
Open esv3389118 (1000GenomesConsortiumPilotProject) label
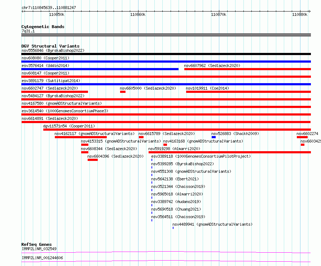click(201, 156)
